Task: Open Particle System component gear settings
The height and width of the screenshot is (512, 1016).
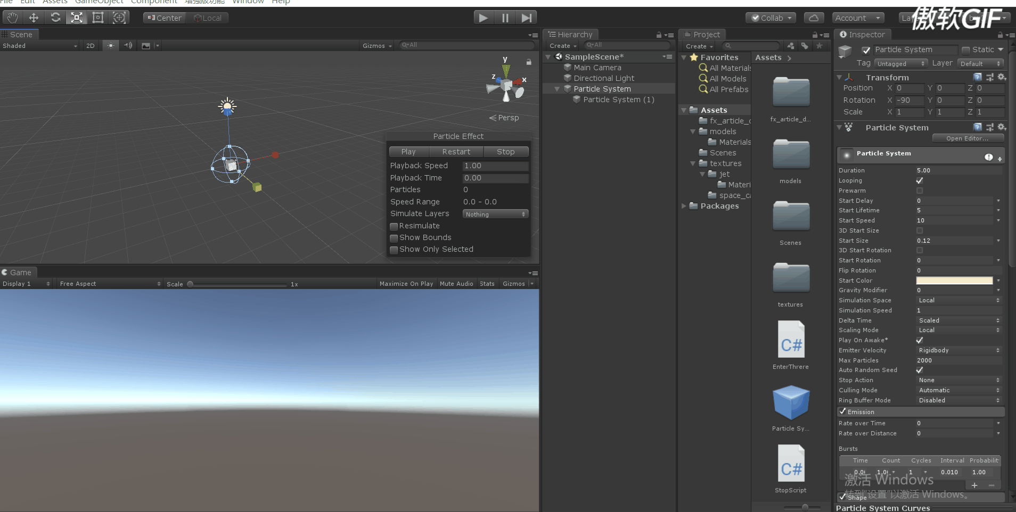Action: [x=1002, y=127]
